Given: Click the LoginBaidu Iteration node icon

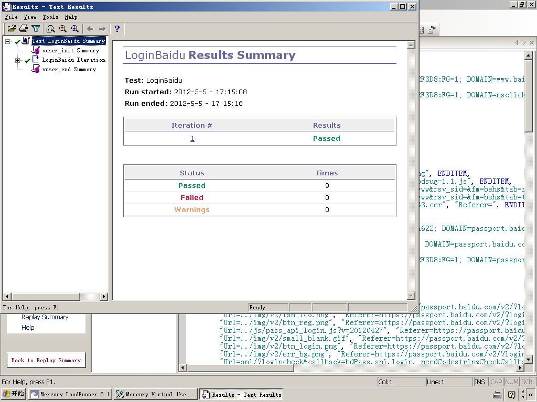Looking at the screenshot, I should tap(36, 60).
